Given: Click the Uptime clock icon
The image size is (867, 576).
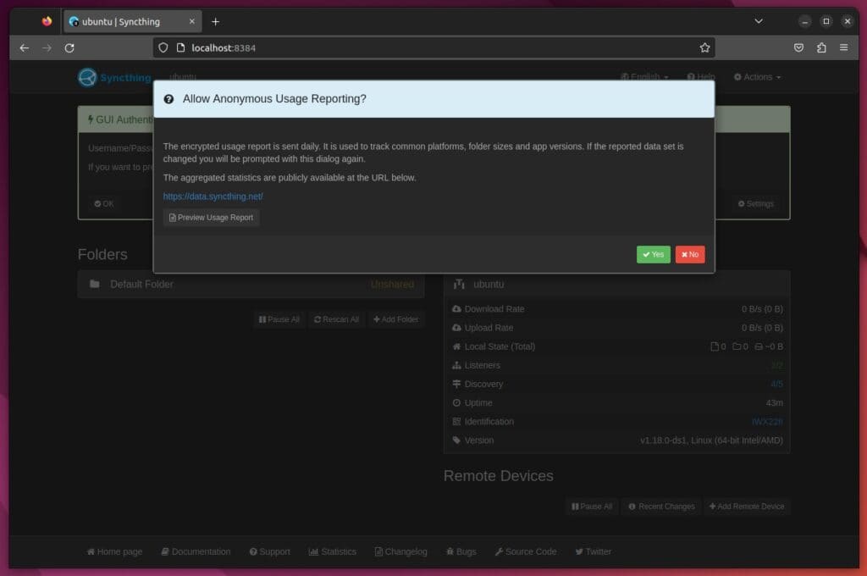Looking at the screenshot, I should 456,403.
